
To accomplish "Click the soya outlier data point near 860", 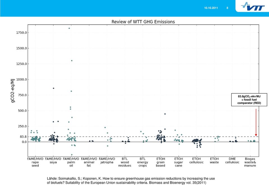I will click(x=54, y=88).
